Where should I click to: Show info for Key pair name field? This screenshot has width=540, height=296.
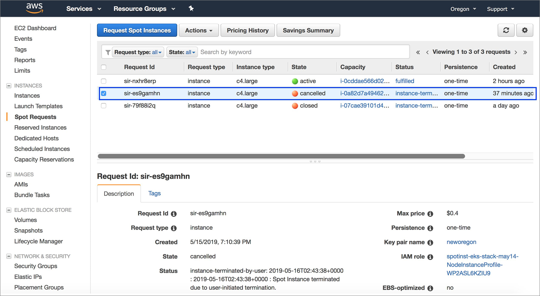click(x=430, y=242)
